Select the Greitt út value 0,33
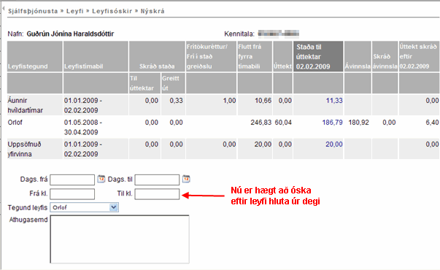 177,101
